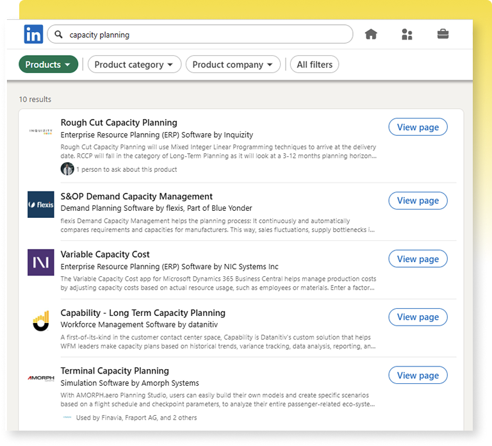Click into the capacity planning search field
The width and height of the screenshot is (492, 446).
[x=205, y=35]
